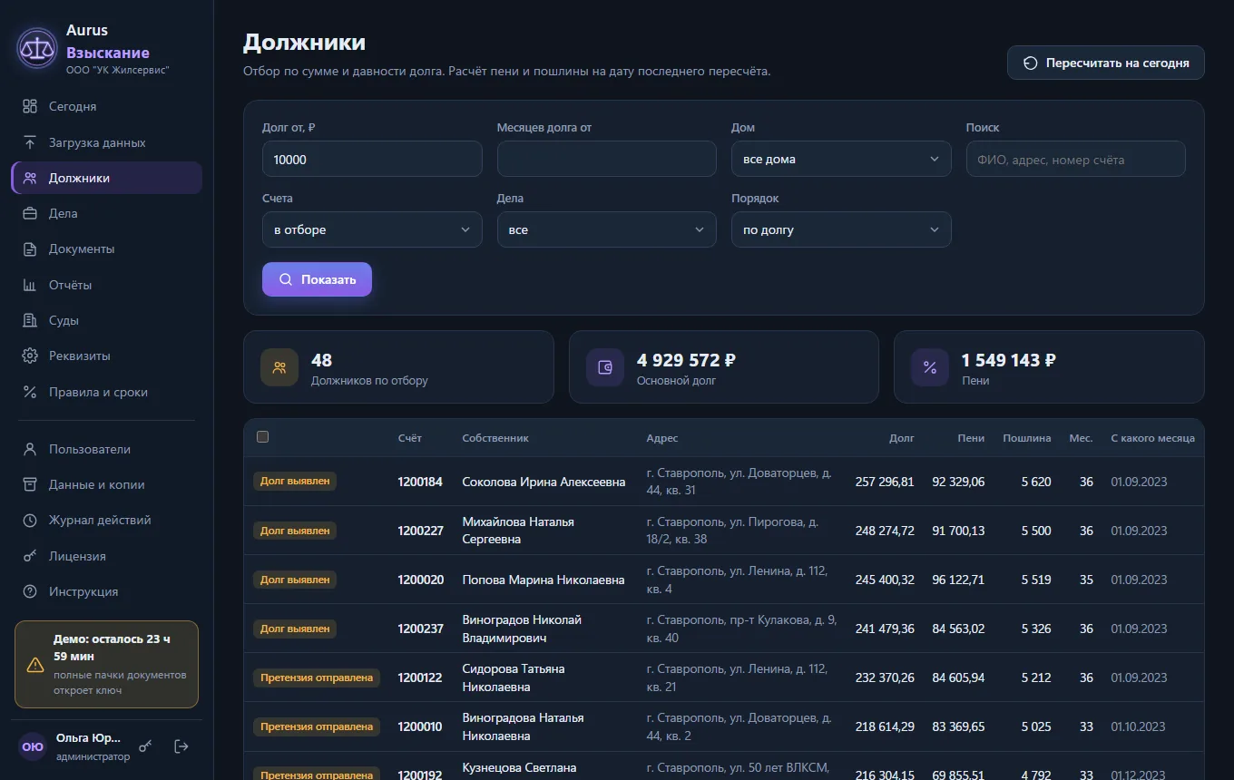
Task: Click the Долг column header
Action: pyautogui.click(x=902, y=438)
